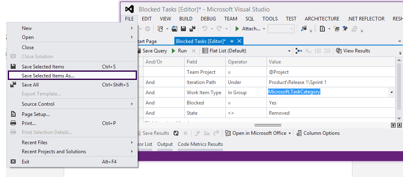Switch to the Output tab
The width and height of the screenshot is (403, 177).
tap(165, 144)
